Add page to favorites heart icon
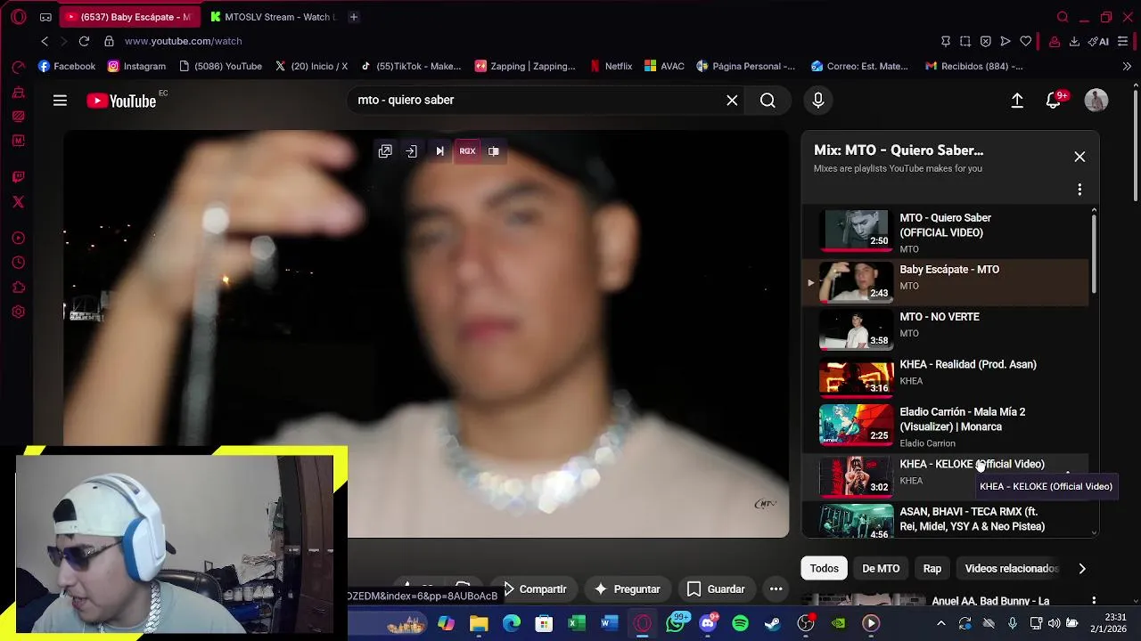Image resolution: width=1141 pixels, height=641 pixels. tap(1026, 41)
